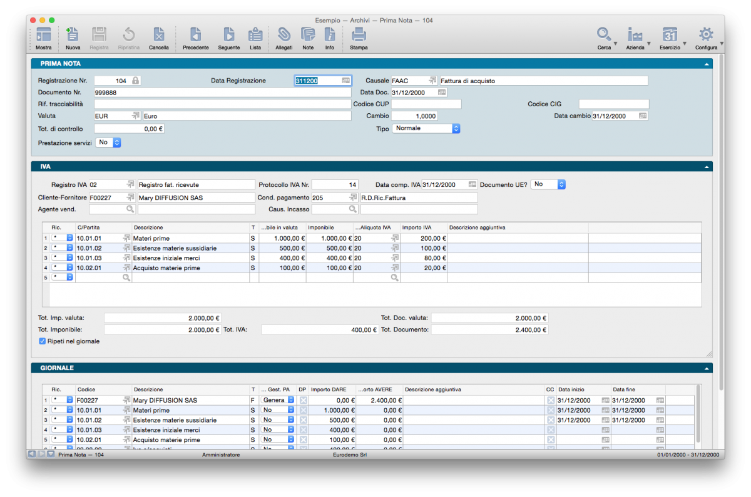751x497 pixels.
Task: Click the main window vertical scrollbar
Action: click(720, 219)
